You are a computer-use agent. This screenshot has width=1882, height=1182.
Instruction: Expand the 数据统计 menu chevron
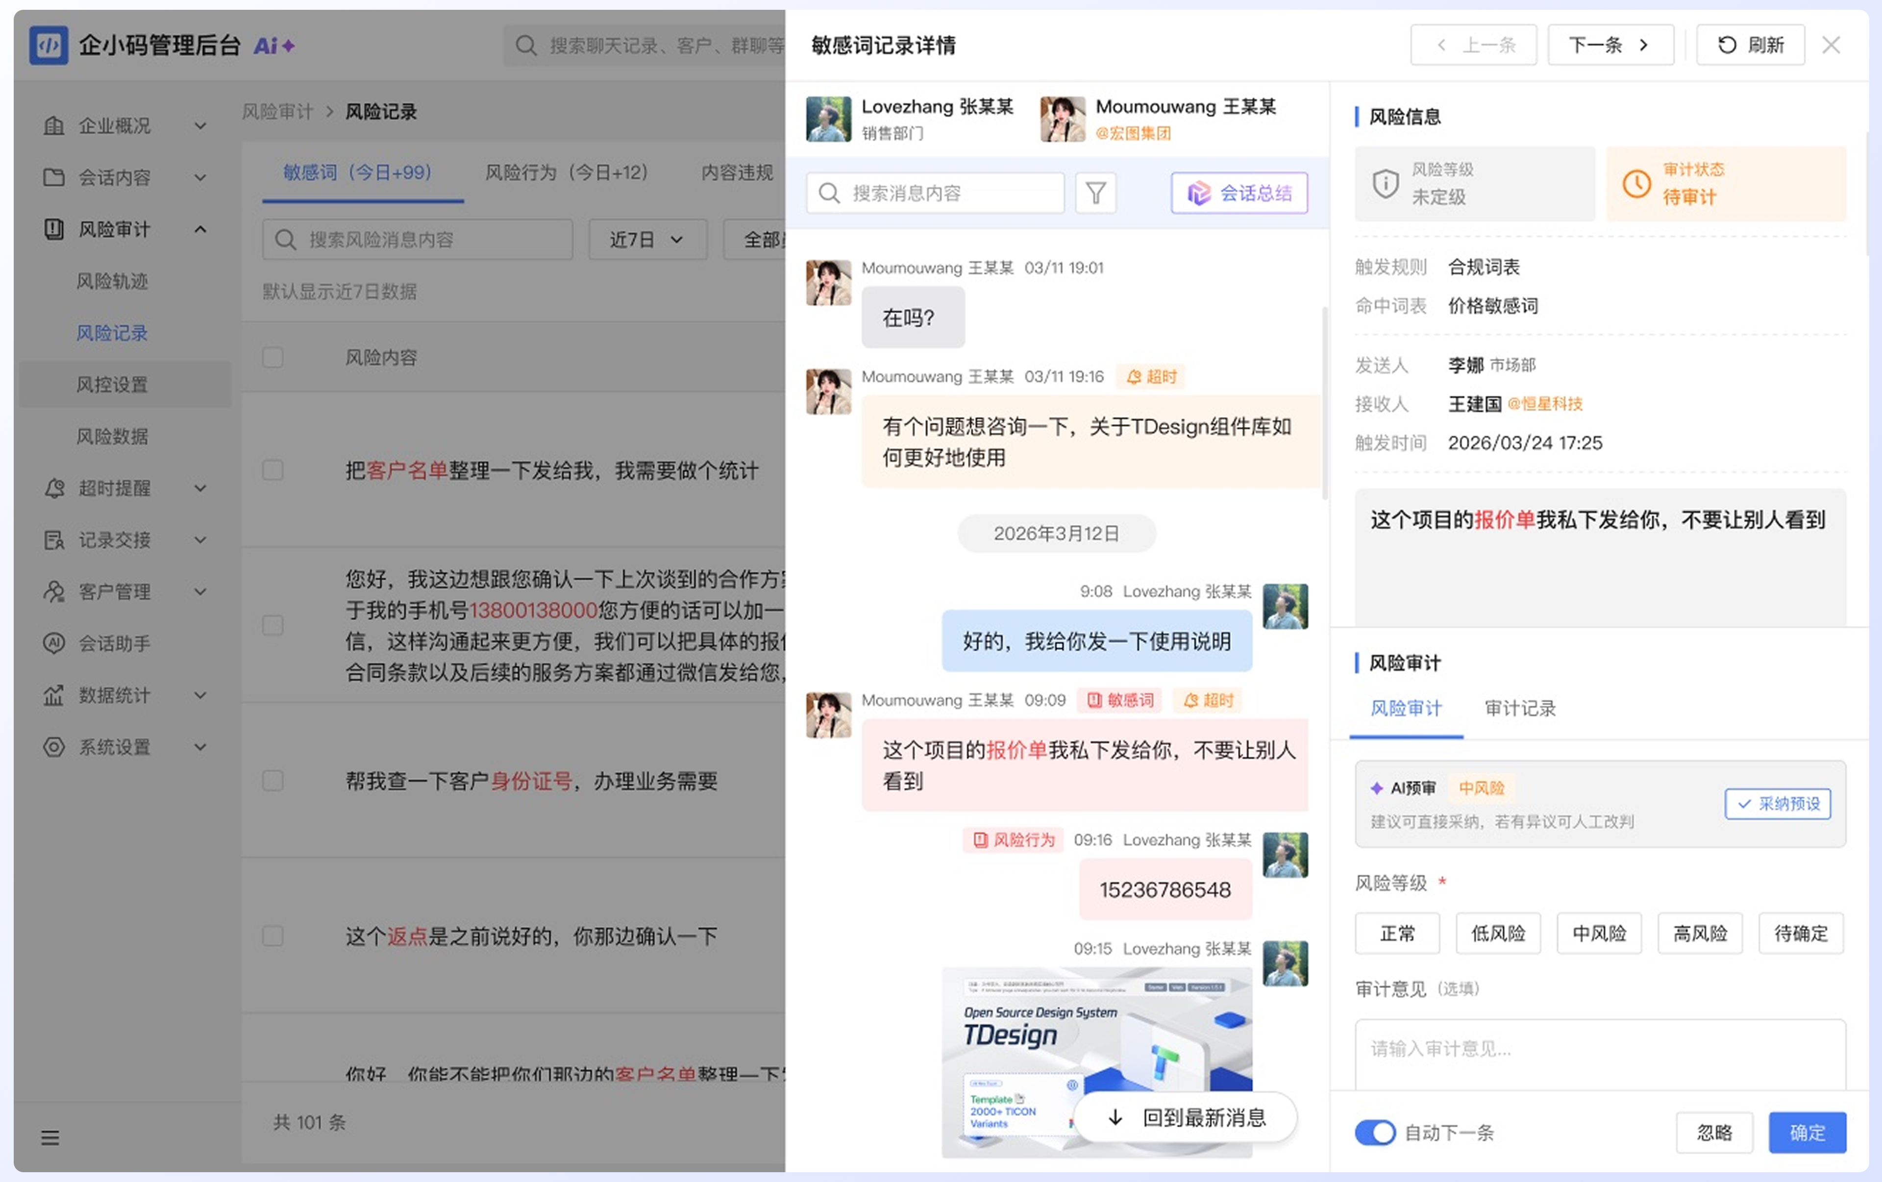tap(200, 694)
